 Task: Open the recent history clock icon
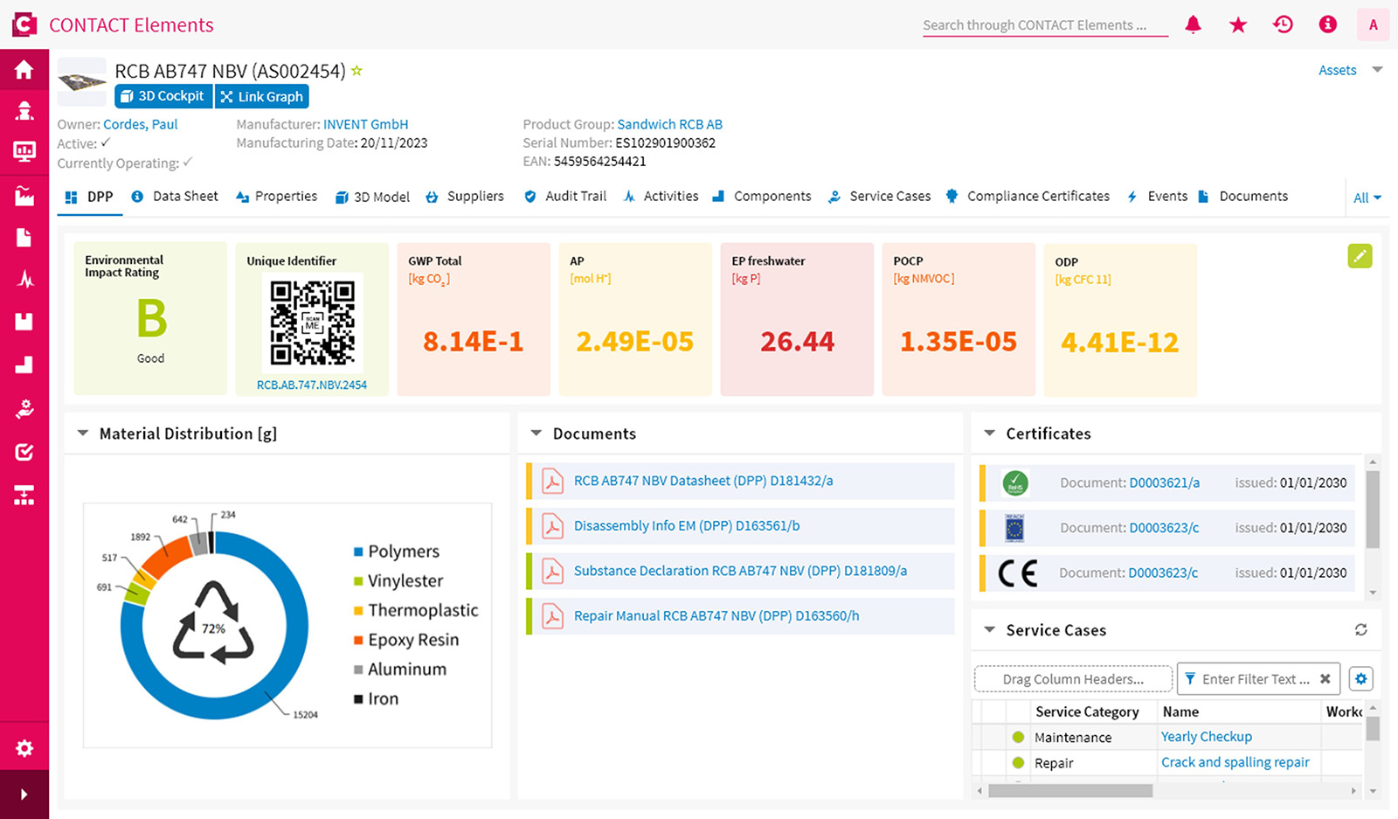[x=1283, y=25]
